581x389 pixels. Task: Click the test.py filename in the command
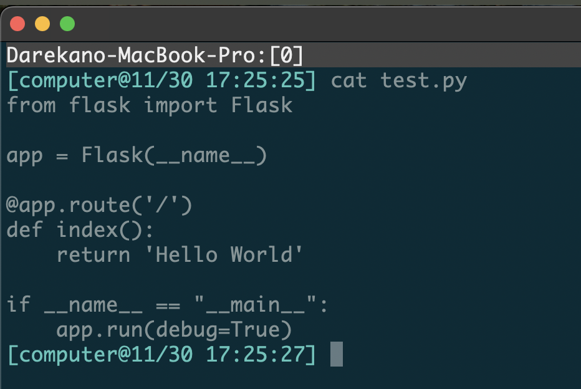[x=424, y=80]
